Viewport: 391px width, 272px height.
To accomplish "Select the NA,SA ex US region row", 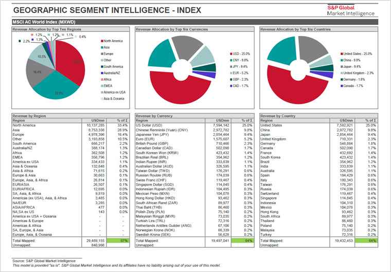I will coord(70,212).
